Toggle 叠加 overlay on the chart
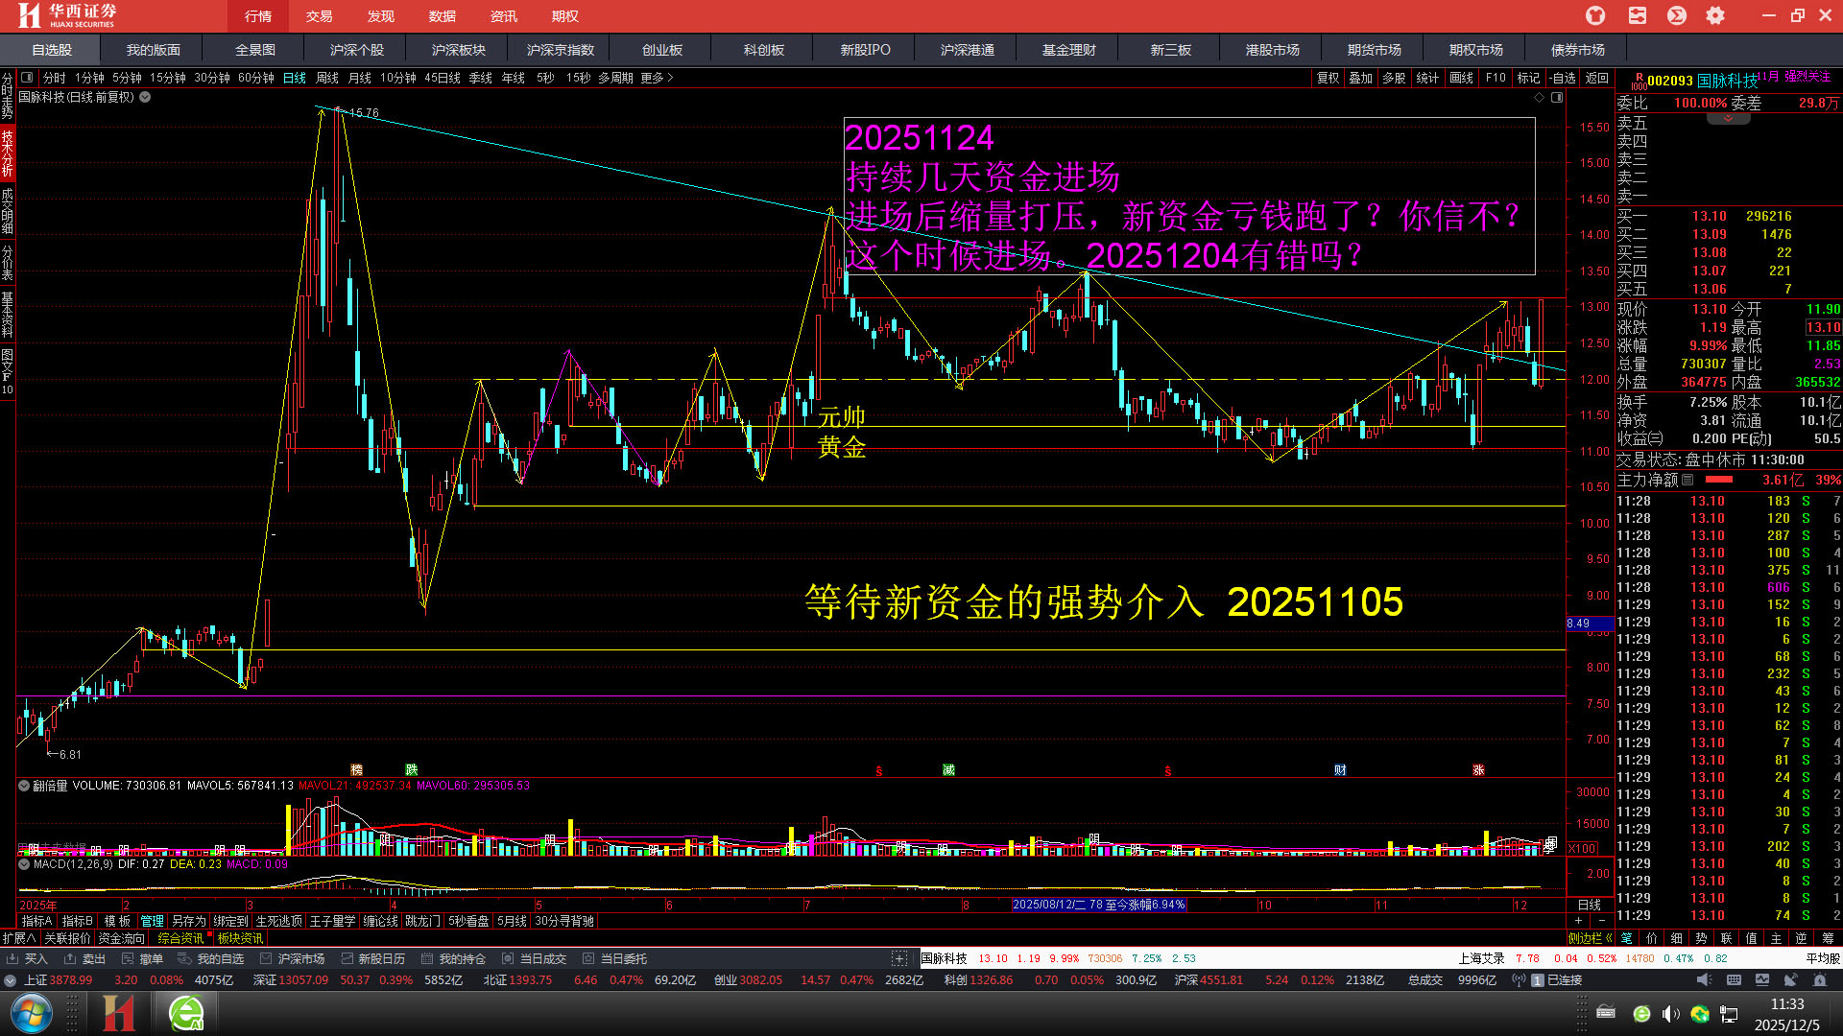 1360,78
